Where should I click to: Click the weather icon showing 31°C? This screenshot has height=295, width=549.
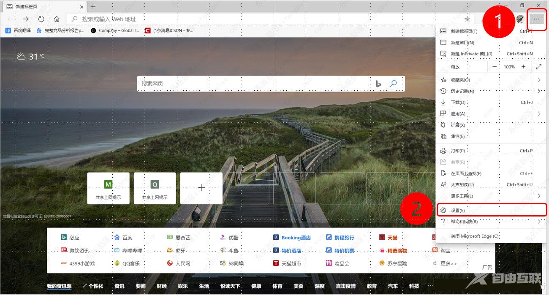(x=21, y=55)
